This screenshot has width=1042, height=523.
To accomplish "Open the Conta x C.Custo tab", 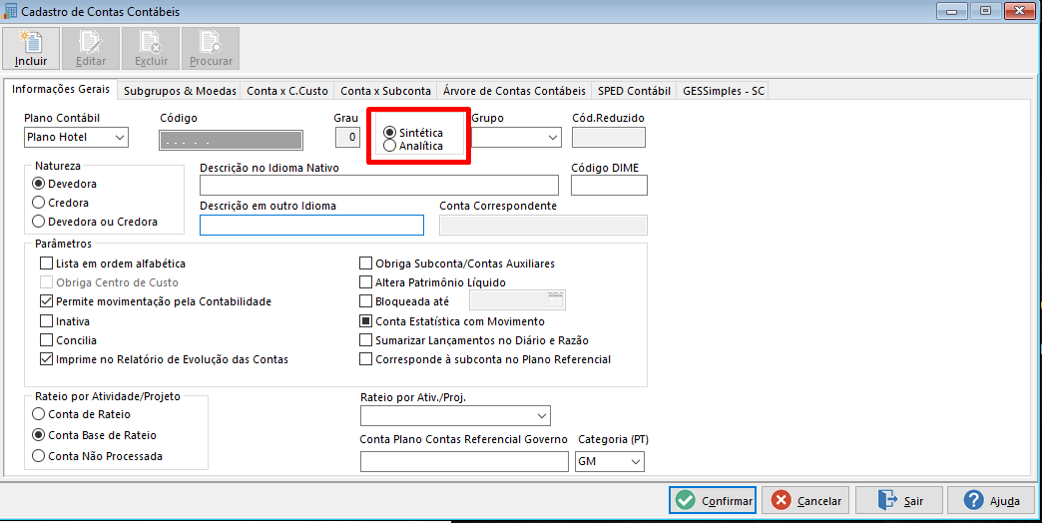I will (287, 91).
